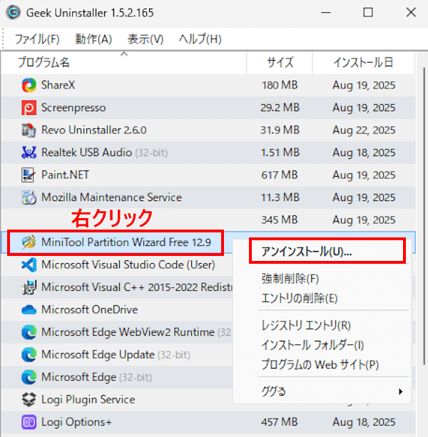
Task: Select the Revo Uninstaller 2.6.0 icon
Action: [x=29, y=130]
